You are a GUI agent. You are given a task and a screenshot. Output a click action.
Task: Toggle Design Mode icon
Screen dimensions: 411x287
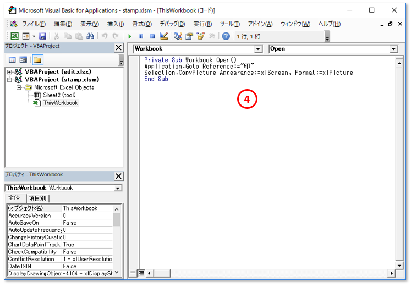coord(164,36)
